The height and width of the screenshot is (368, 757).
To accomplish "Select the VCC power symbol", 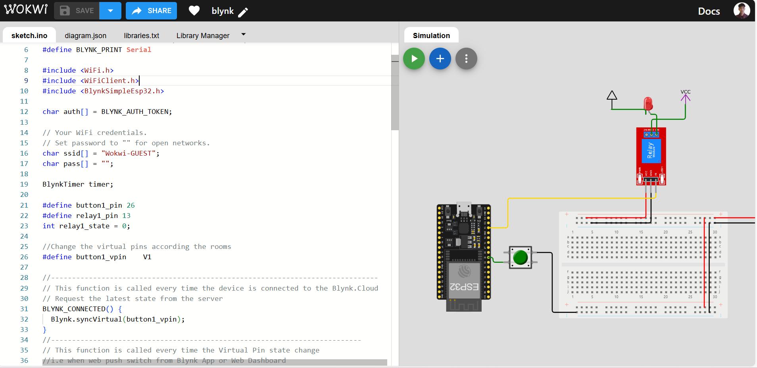I will click(x=685, y=96).
